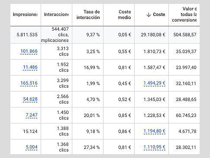
Task: Open the 11.486 impressions link
Action: pos(30,67)
